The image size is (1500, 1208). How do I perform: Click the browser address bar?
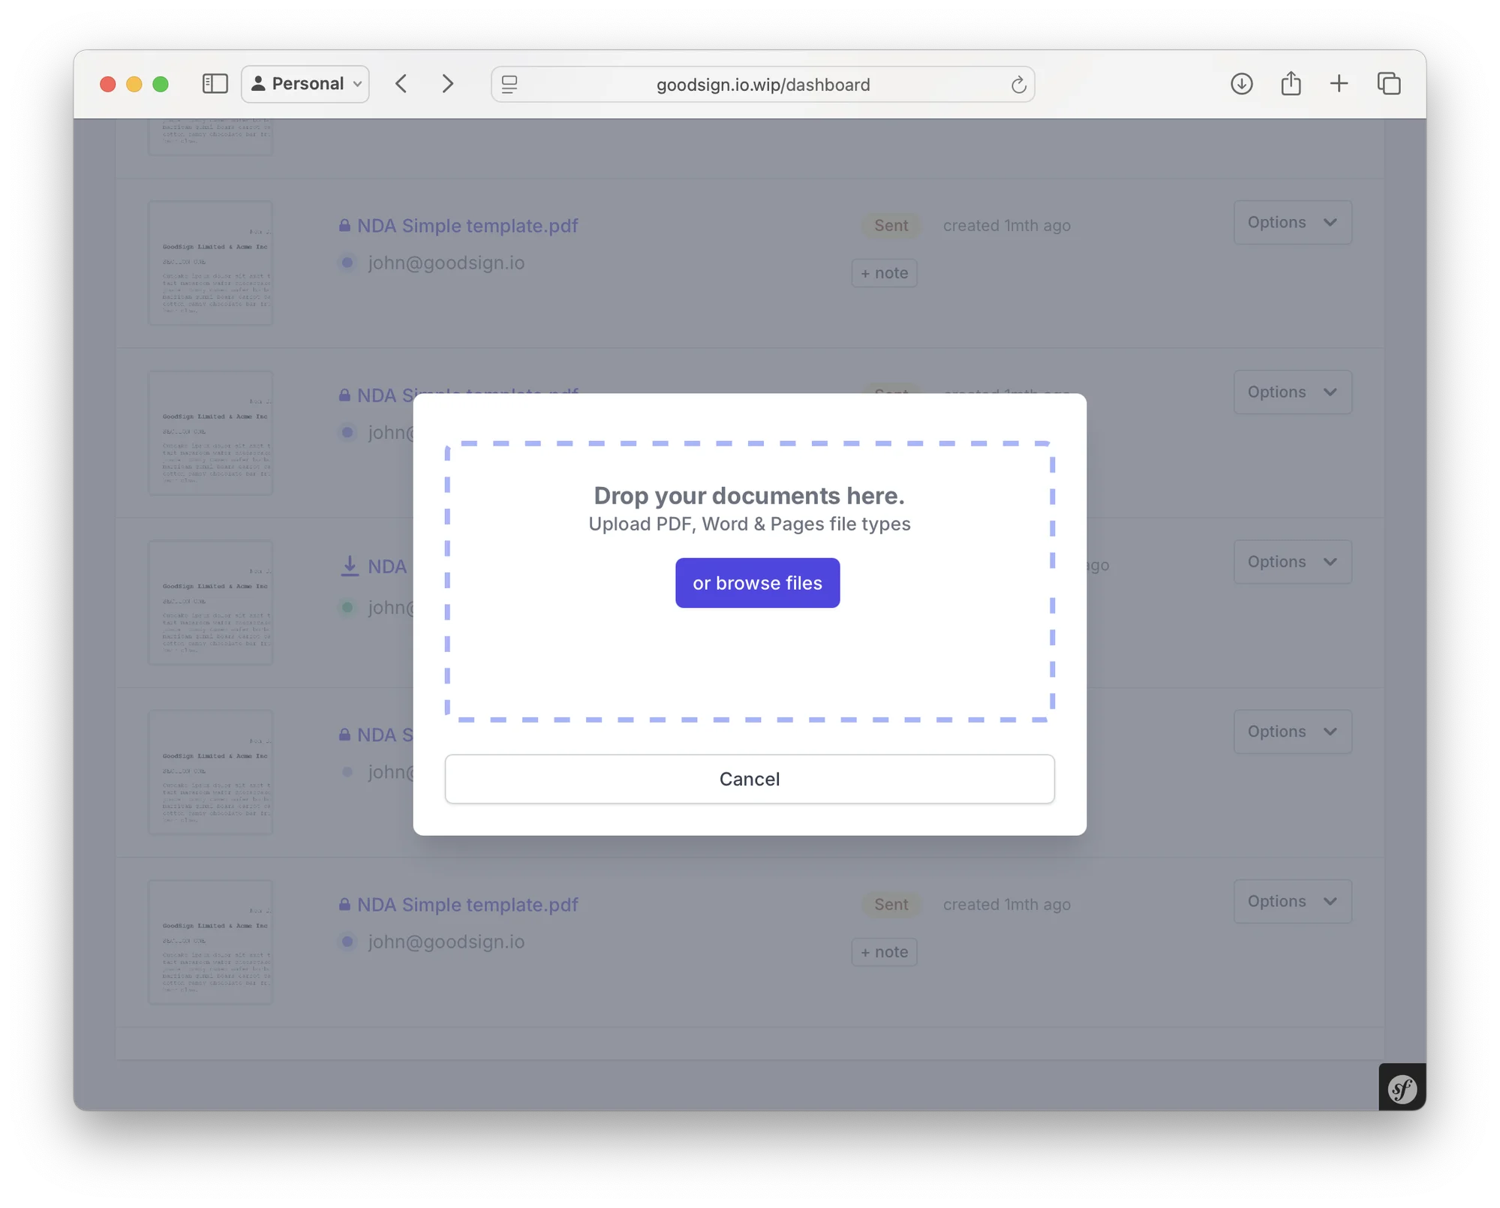(x=762, y=84)
